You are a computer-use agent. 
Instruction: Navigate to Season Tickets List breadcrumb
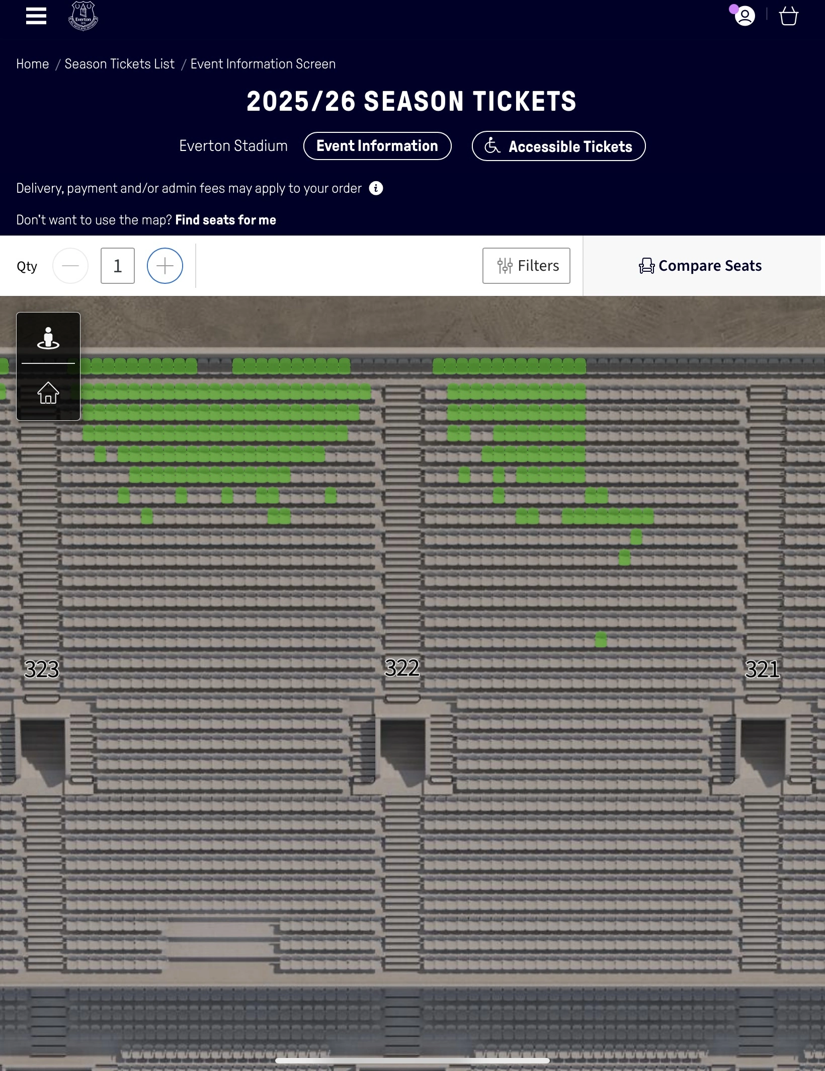coord(119,64)
